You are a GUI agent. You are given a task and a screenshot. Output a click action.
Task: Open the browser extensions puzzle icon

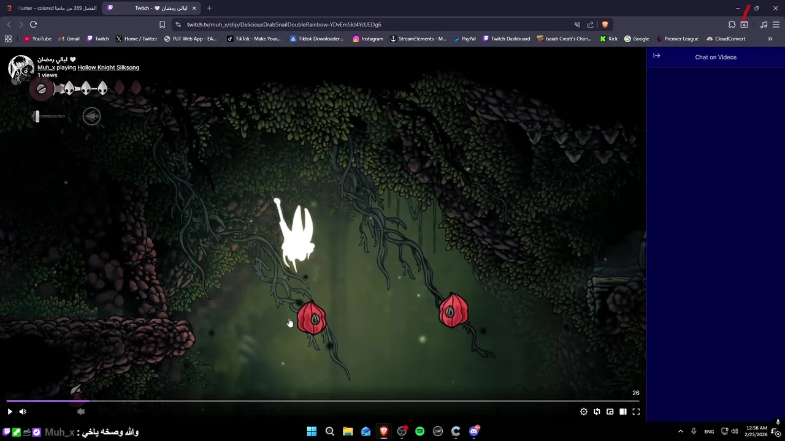pyautogui.click(x=732, y=24)
